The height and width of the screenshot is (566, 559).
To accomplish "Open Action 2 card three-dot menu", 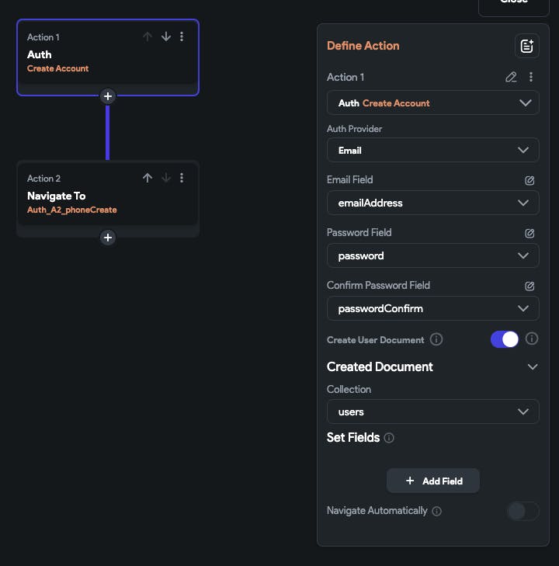I will pyautogui.click(x=182, y=178).
